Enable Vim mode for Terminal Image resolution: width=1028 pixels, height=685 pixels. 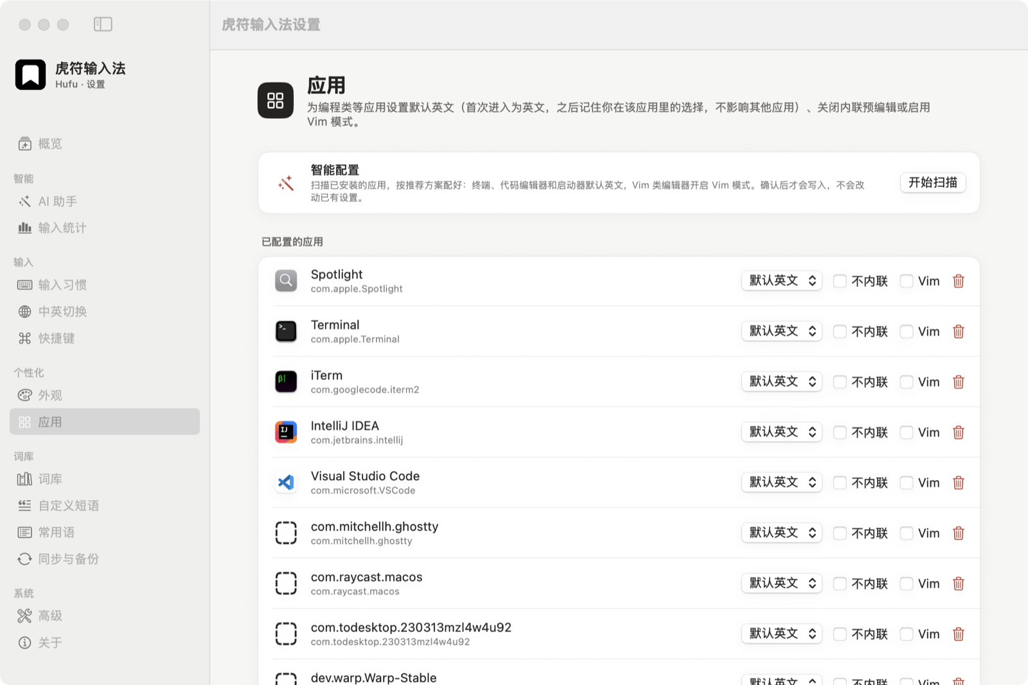coord(907,332)
